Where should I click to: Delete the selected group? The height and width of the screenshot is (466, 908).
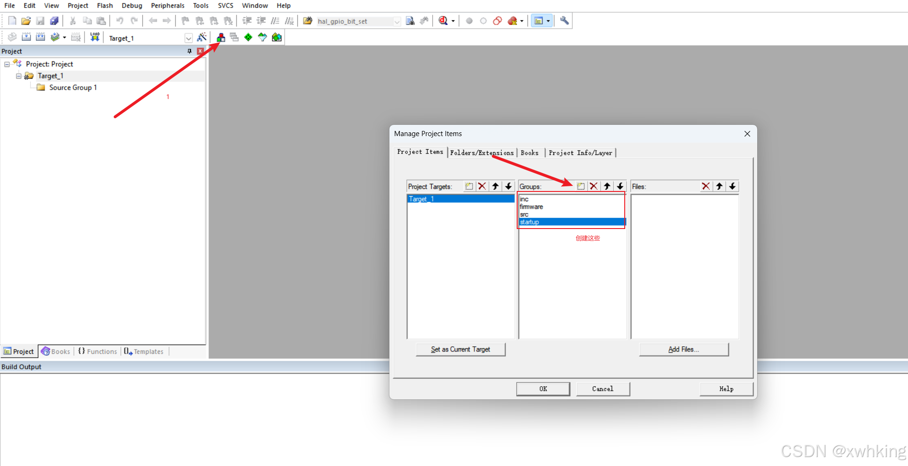pyautogui.click(x=594, y=186)
